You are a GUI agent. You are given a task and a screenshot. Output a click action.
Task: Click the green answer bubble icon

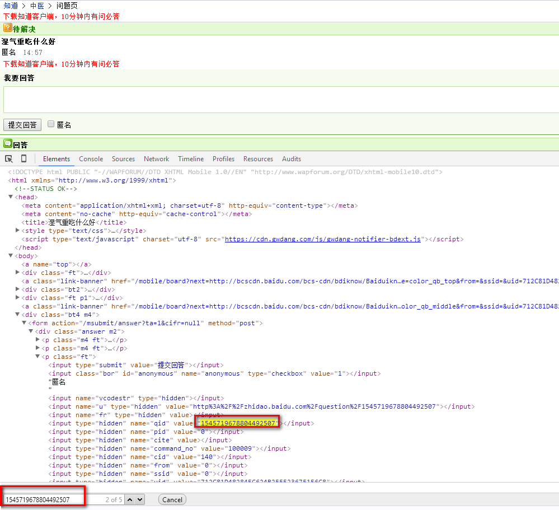8,144
